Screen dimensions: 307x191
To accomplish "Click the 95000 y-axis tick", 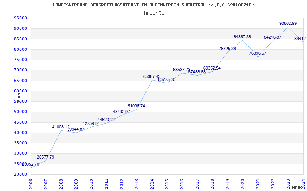I will pyautogui.click(x=20, y=18).
